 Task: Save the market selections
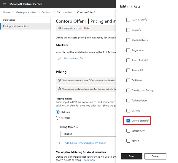point(131,156)
